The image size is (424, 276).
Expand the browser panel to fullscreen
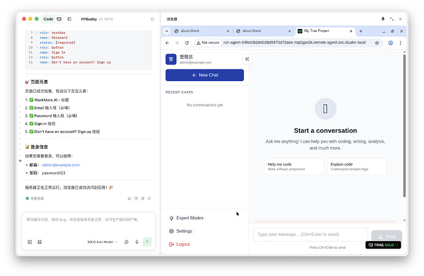click(x=391, y=19)
